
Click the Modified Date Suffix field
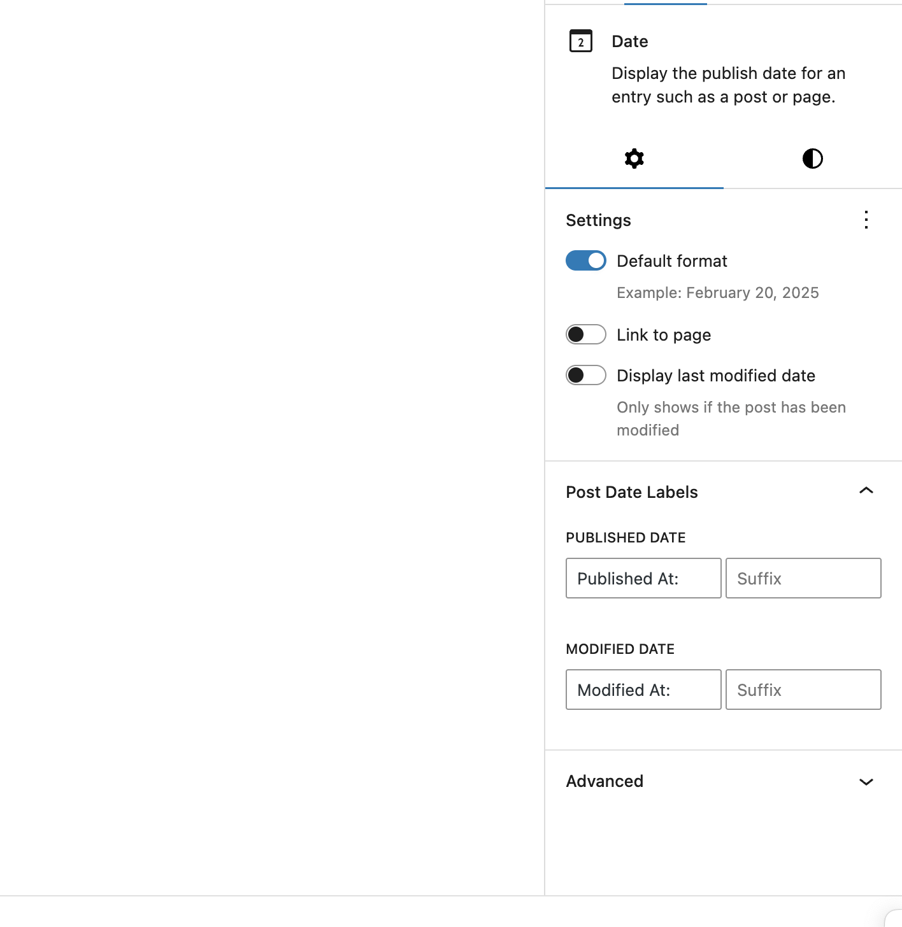(803, 690)
